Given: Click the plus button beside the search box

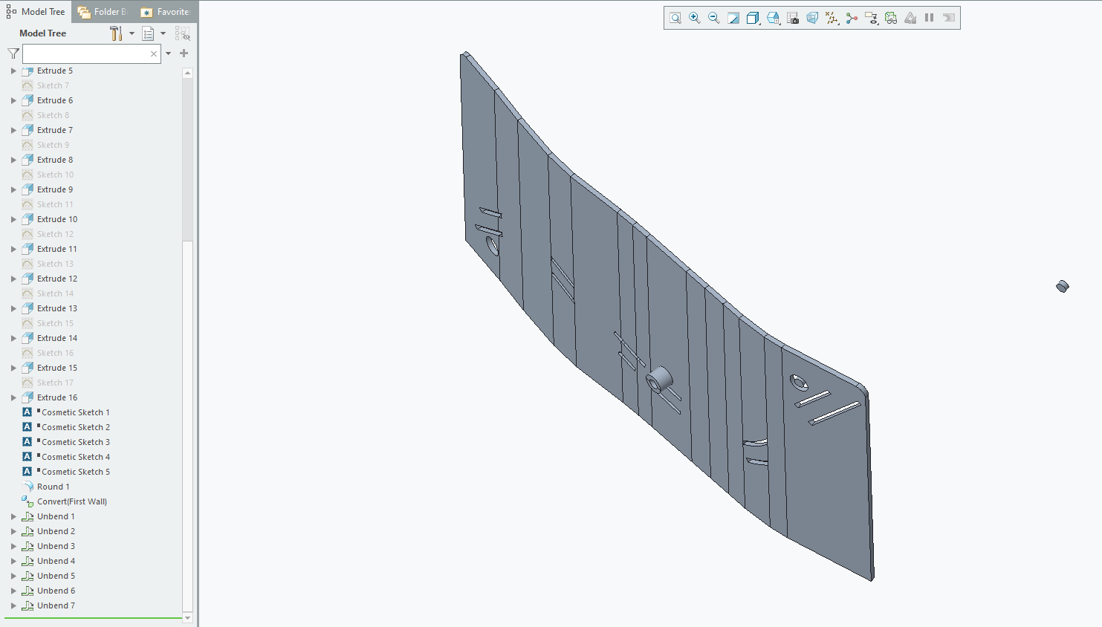Looking at the screenshot, I should point(184,53).
